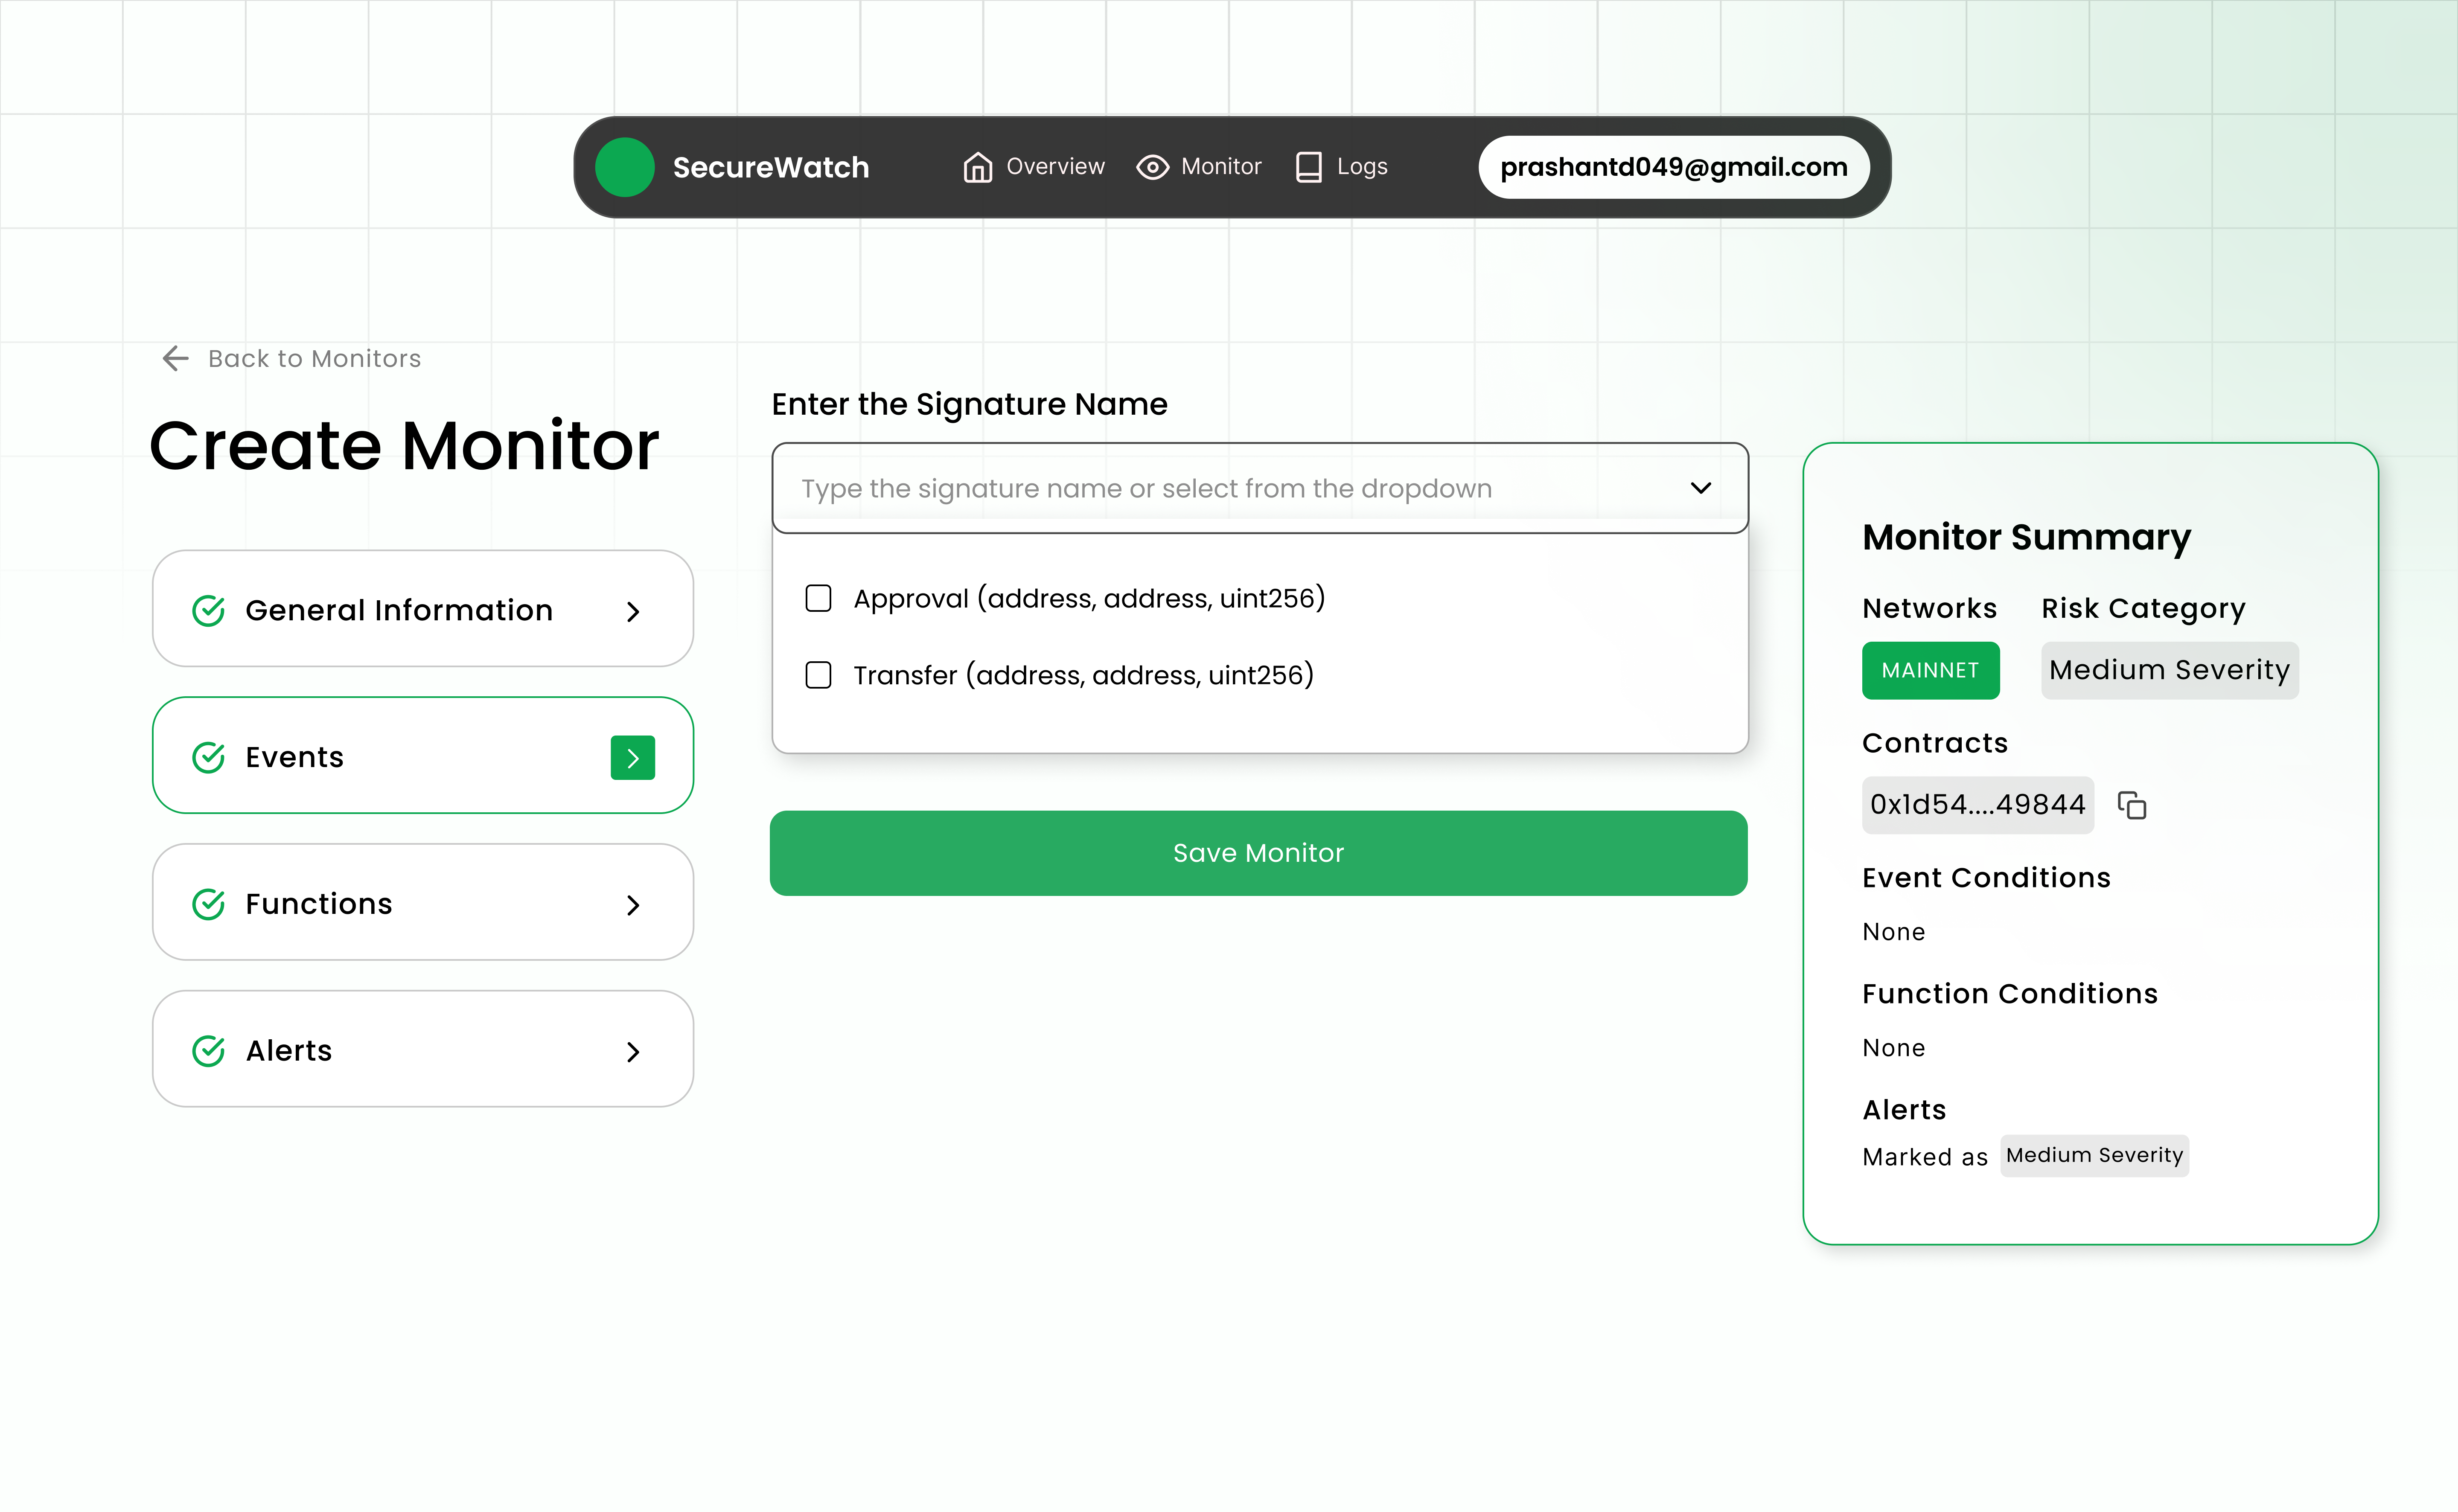Click the Back to Monitors link

click(x=314, y=358)
